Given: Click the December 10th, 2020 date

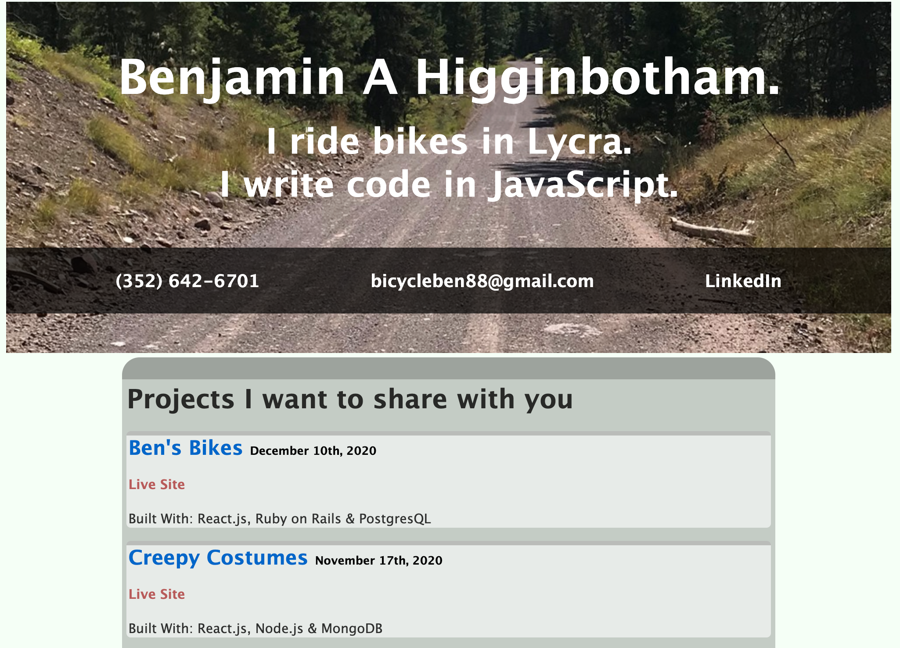Looking at the screenshot, I should (x=313, y=451).
